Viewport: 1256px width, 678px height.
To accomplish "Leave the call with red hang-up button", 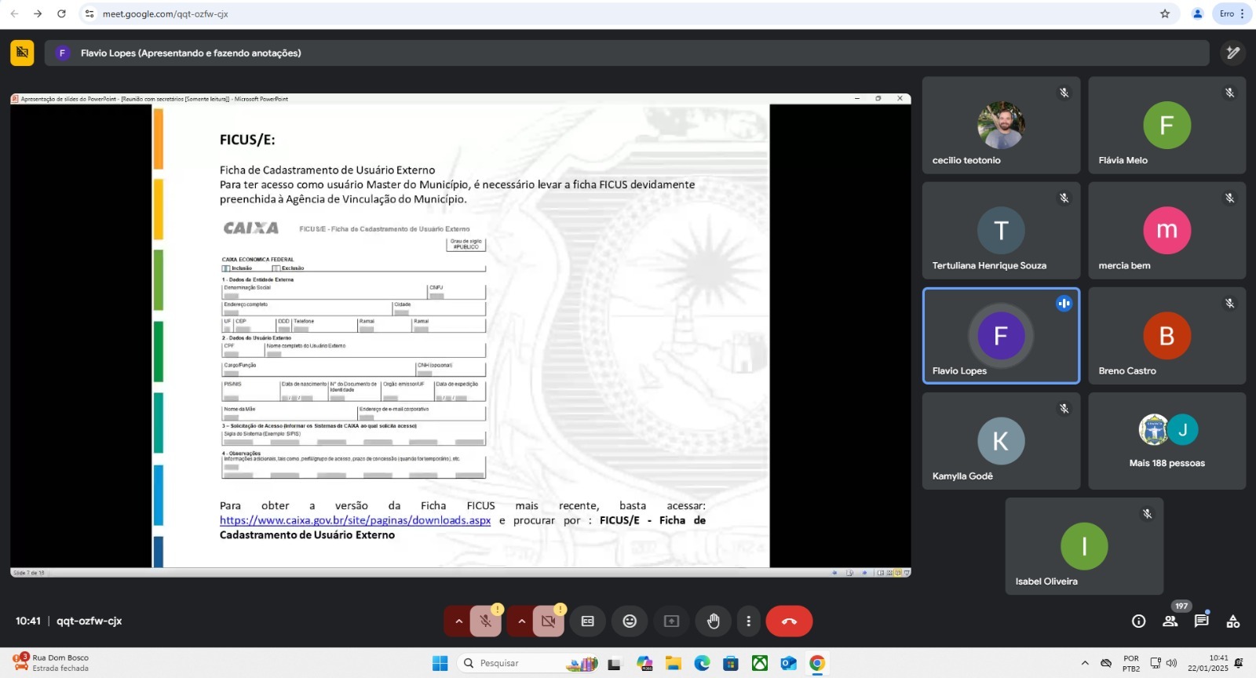I will pyautogui.click(x=789, y=621).
